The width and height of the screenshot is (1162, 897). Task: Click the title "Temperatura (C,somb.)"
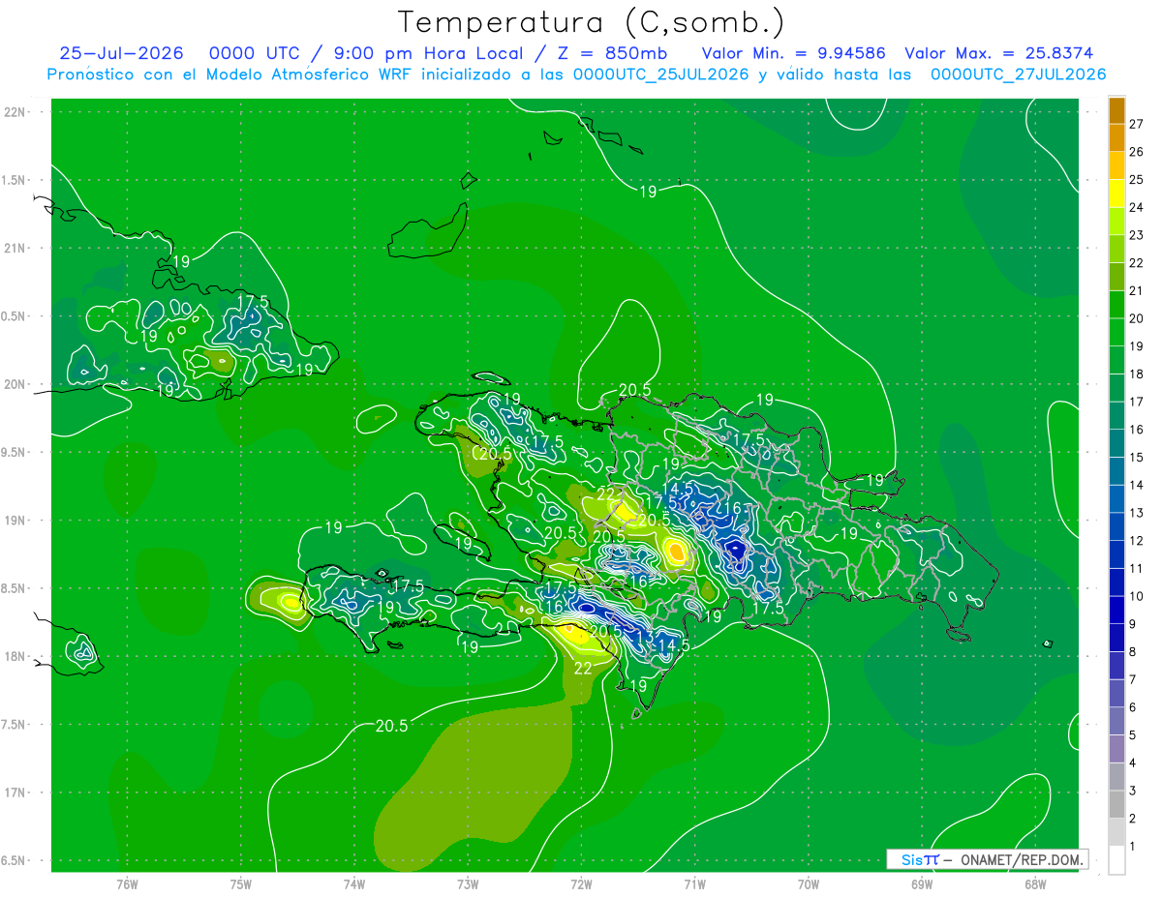tap(592, 21)
